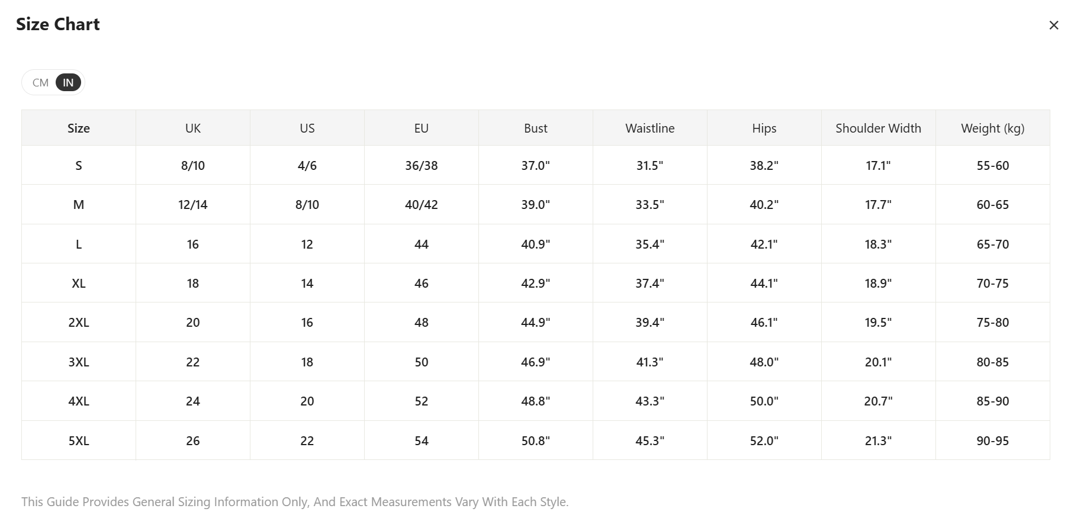
Task: Click the Bust column header
Action: [x=536, y=128]
